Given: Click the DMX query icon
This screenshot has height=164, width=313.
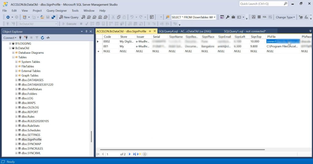Looking at the screenshot, I should tap(94, 17).
